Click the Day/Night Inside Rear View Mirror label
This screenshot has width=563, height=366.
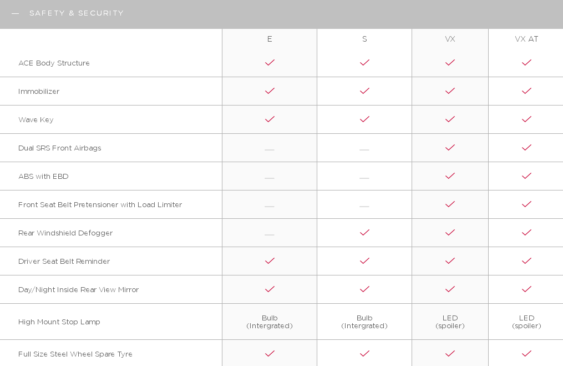[78, 290]
